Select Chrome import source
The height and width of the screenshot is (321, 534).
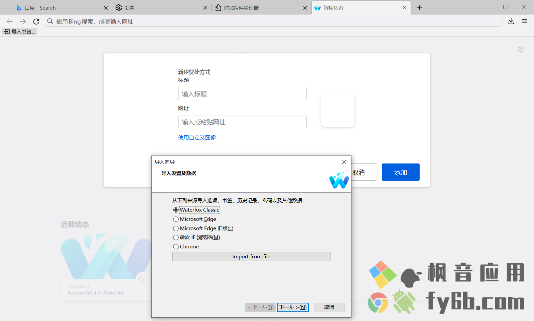pyautogui.click(x=186, y=247)
